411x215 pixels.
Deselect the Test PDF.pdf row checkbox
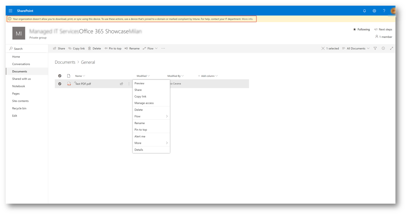tap(60, 84)
